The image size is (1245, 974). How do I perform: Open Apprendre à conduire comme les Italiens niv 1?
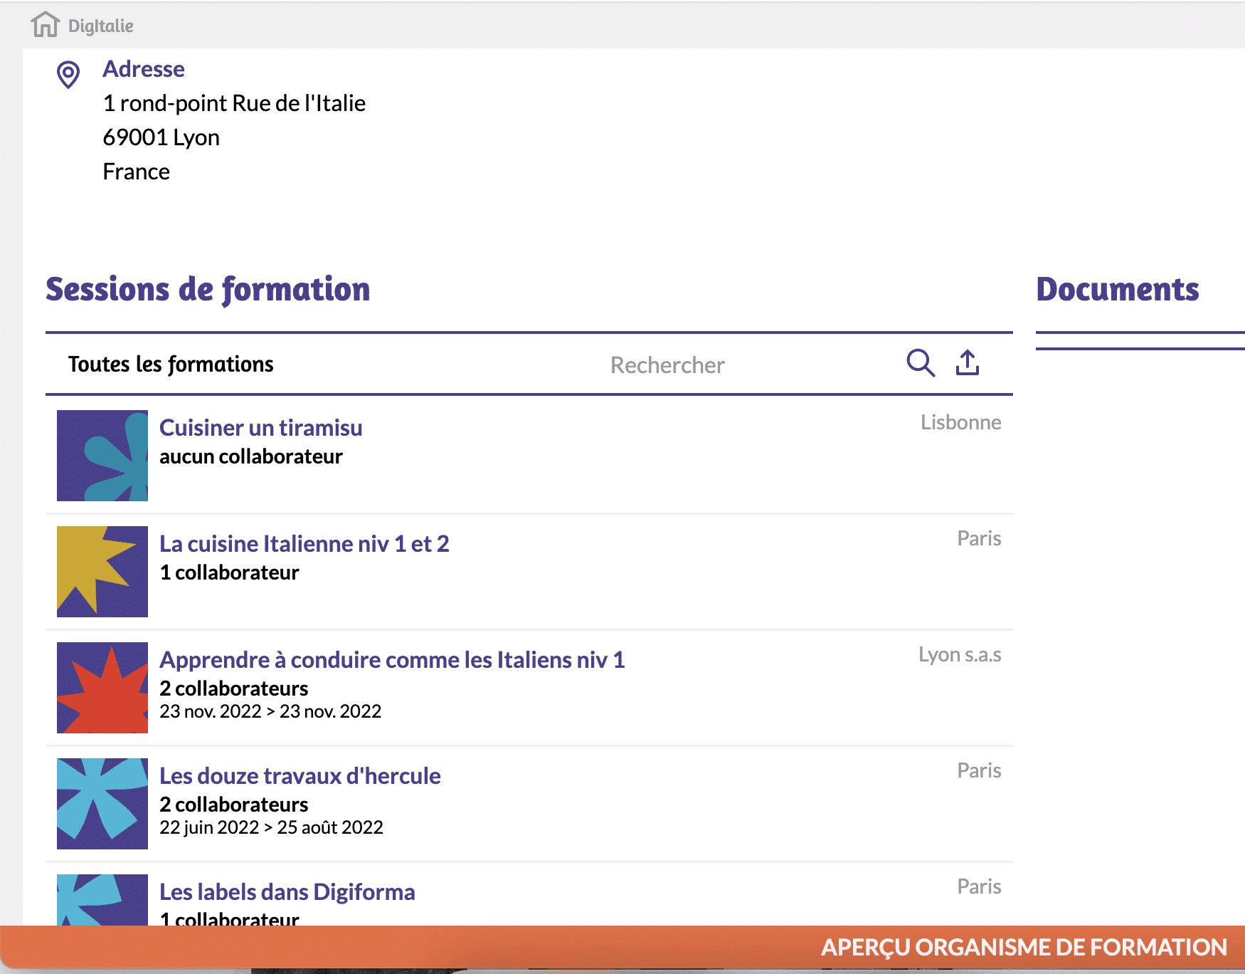tap(392, 660)
